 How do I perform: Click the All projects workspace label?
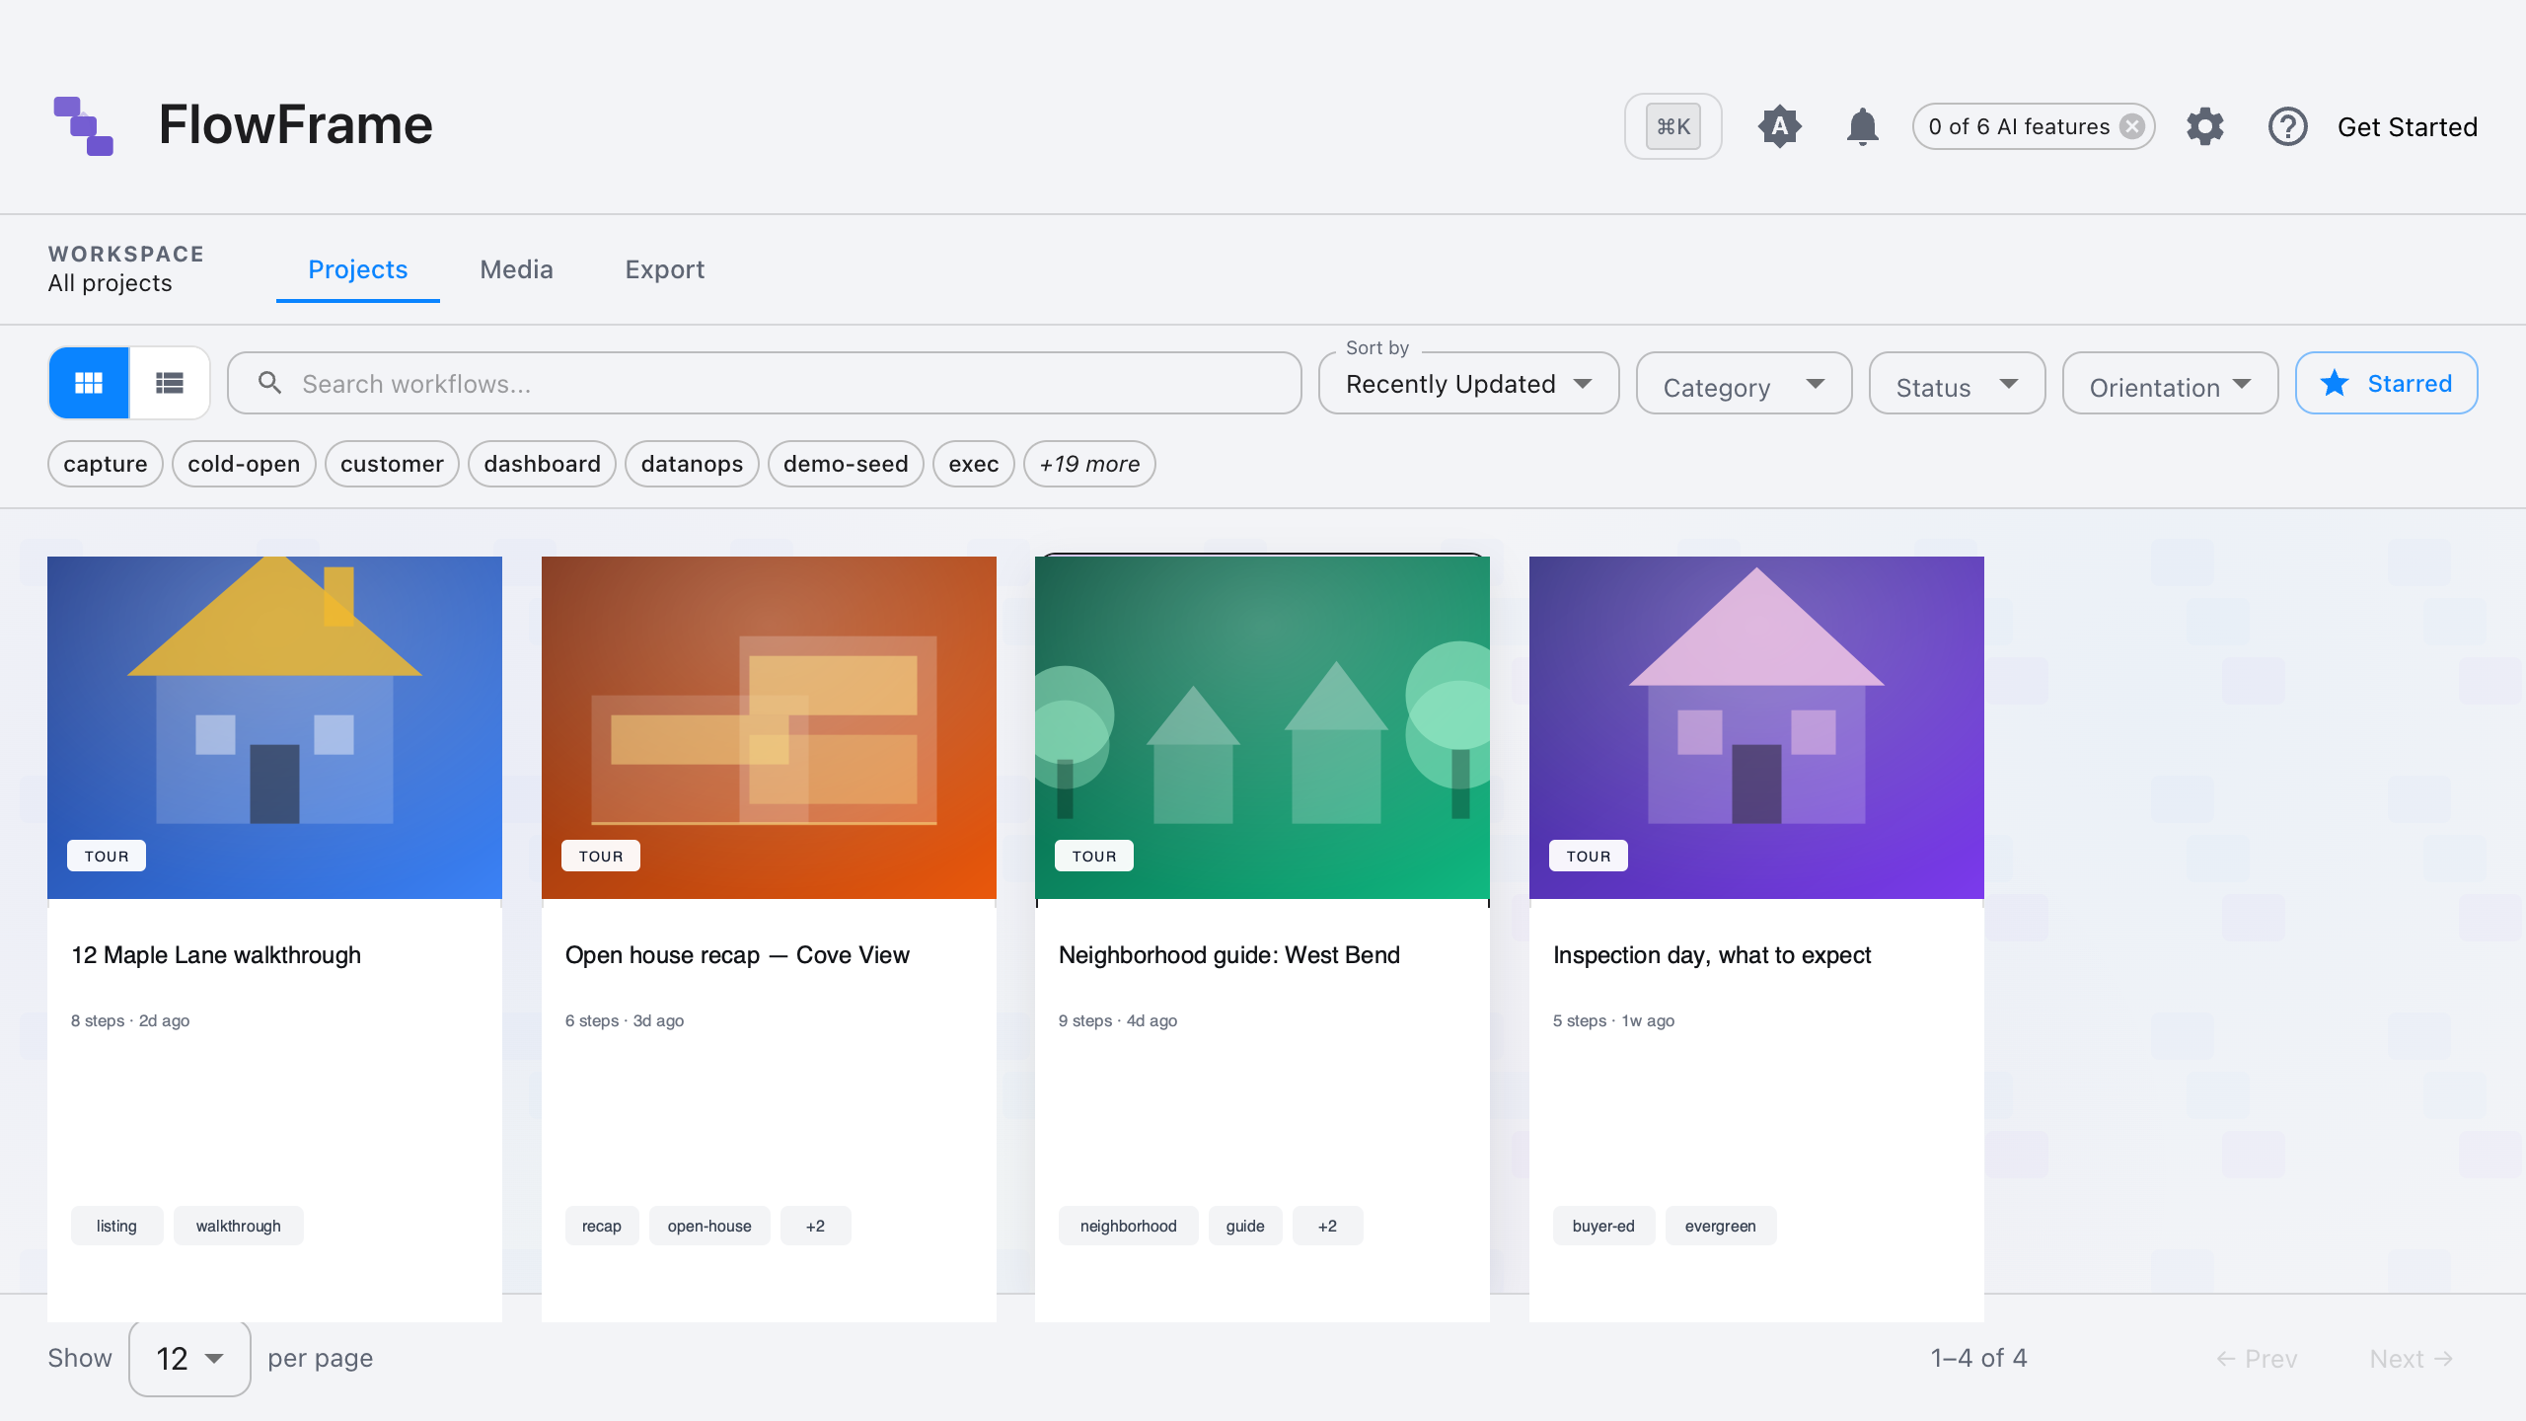pyautogui.click(x=110, y=283)
